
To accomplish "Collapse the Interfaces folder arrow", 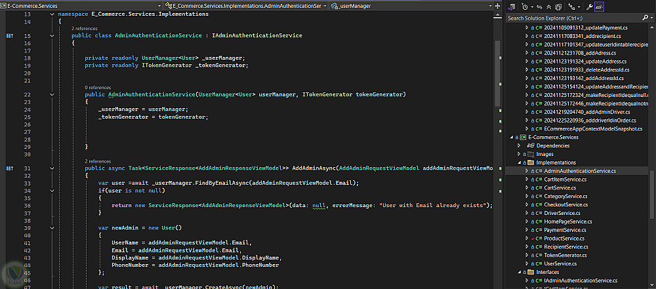I will (519, 272).
